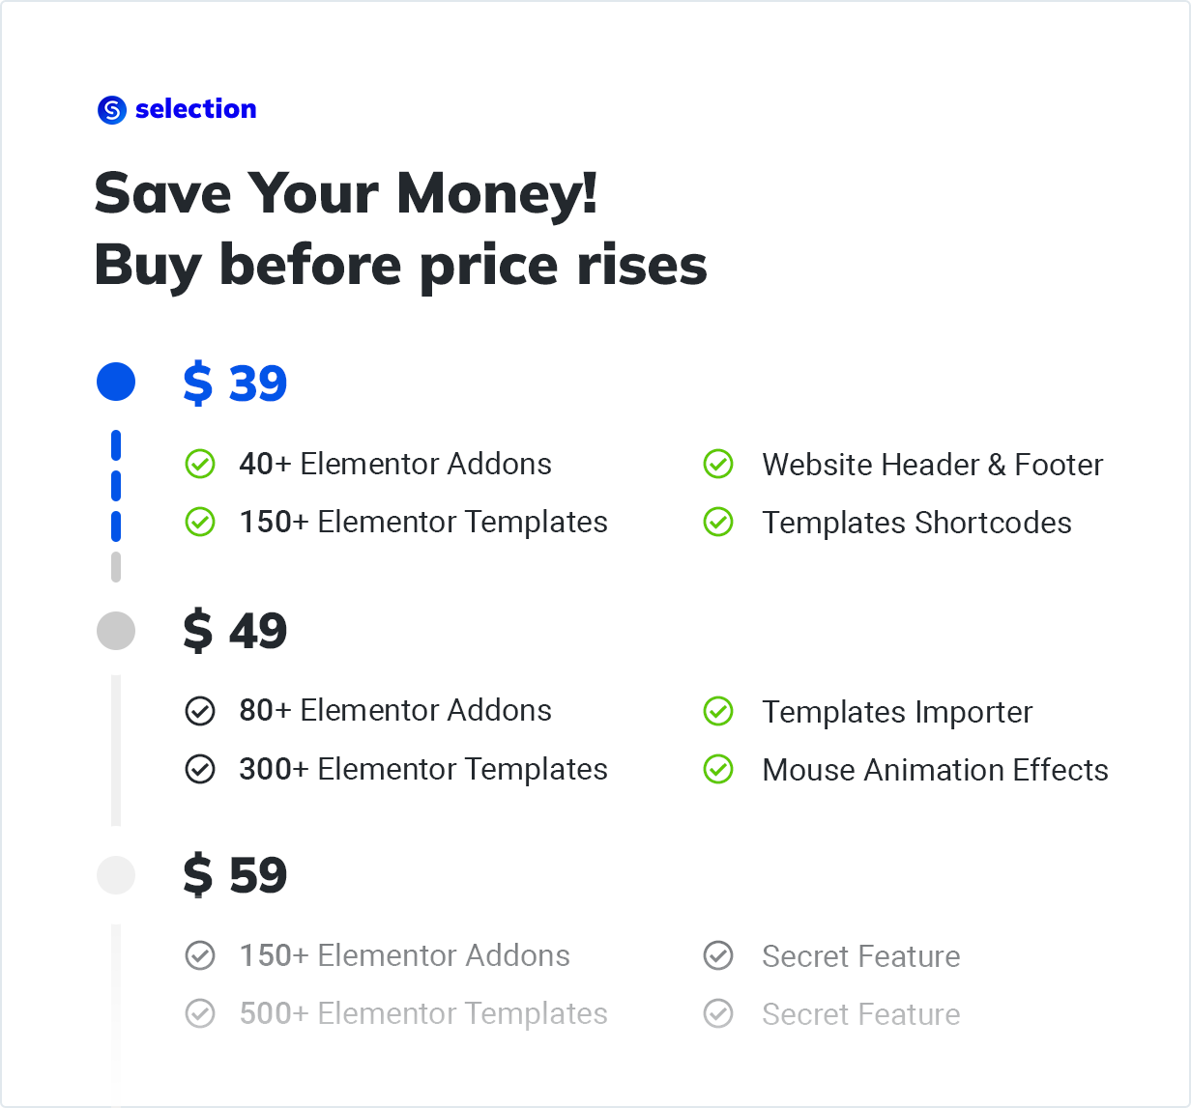Click check icon beside Website Header & Footer
1191x1108 pixels.
click(718, 465)
